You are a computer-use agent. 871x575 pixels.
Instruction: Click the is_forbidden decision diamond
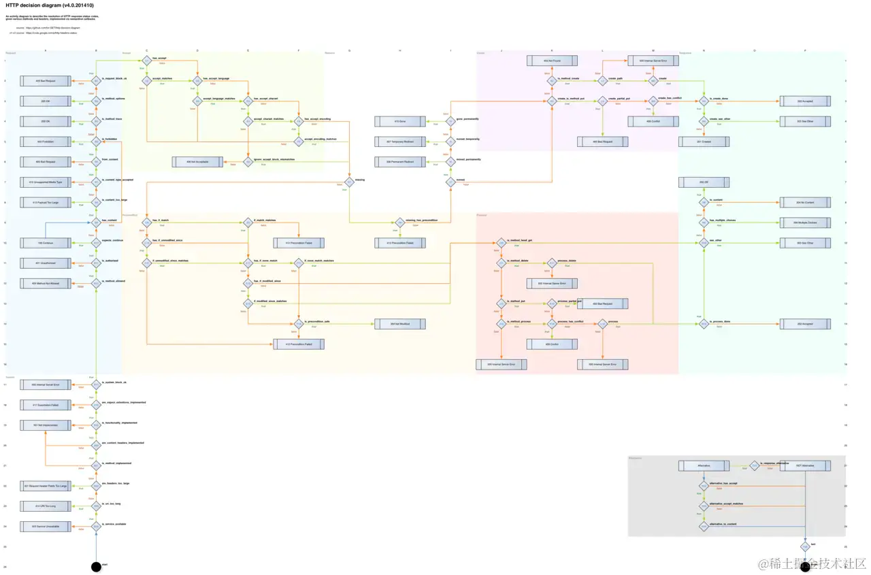96,142
